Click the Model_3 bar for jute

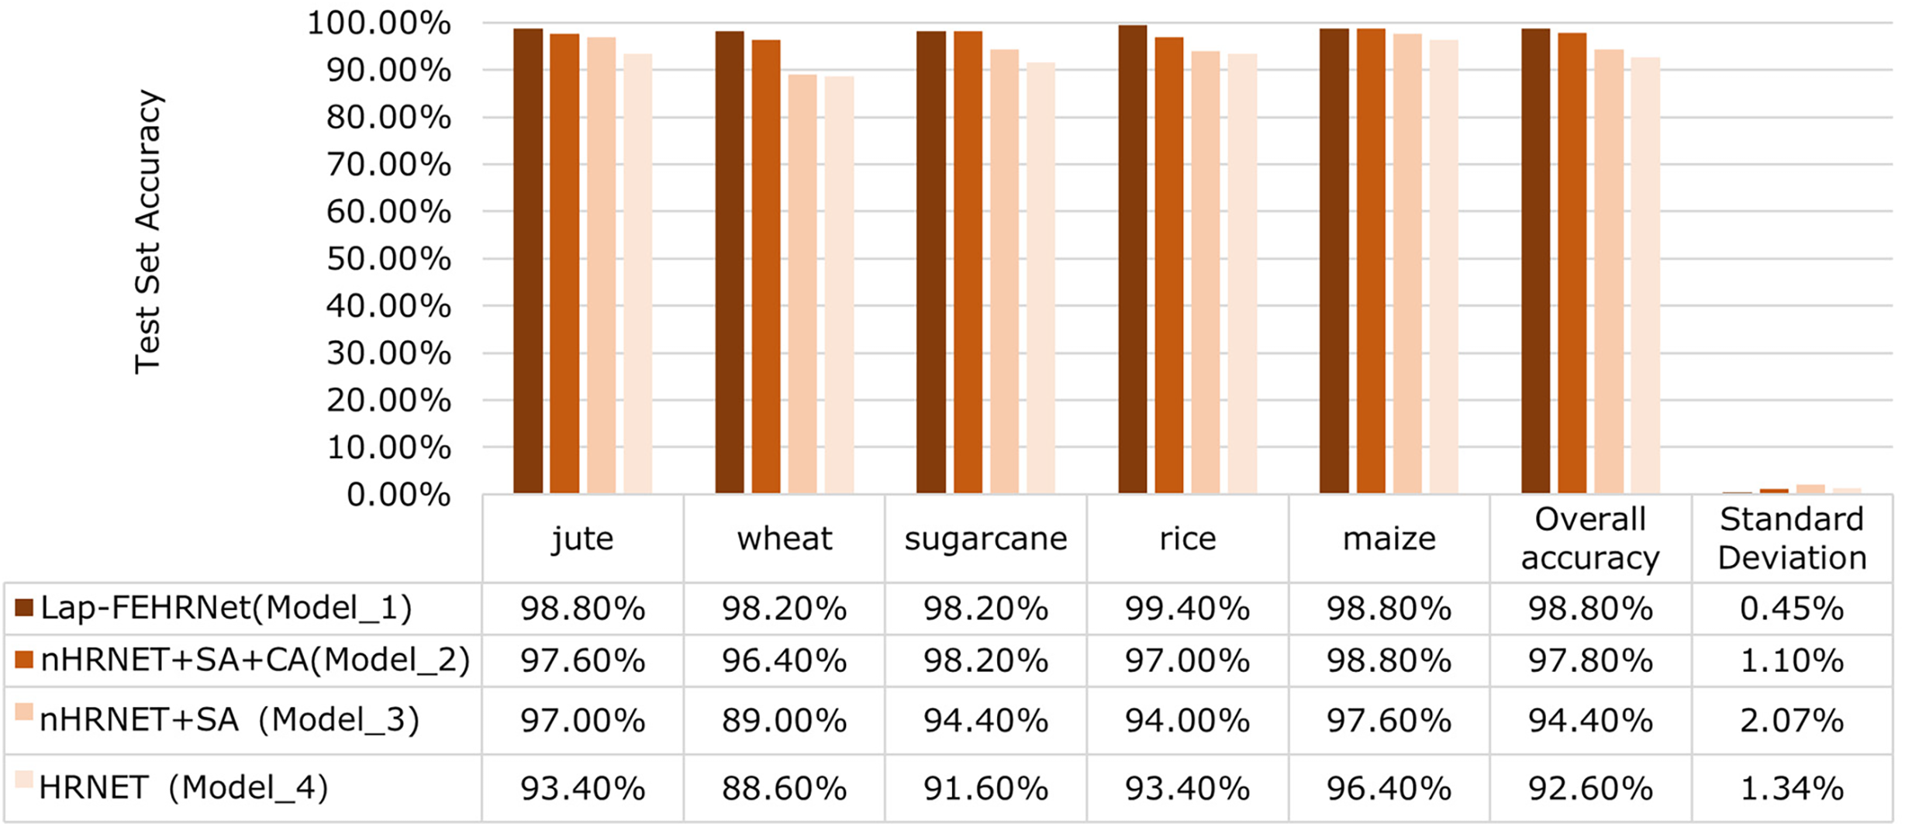click(x=601, y=265)
